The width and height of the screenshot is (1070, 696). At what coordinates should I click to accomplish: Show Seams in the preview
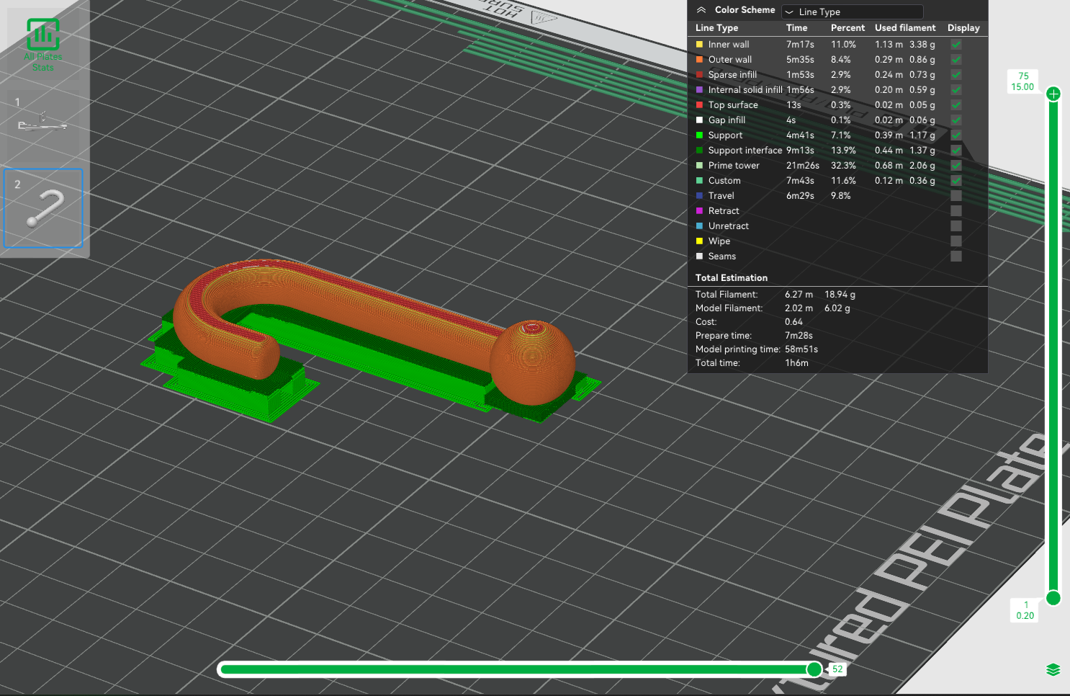click(956, 256)
